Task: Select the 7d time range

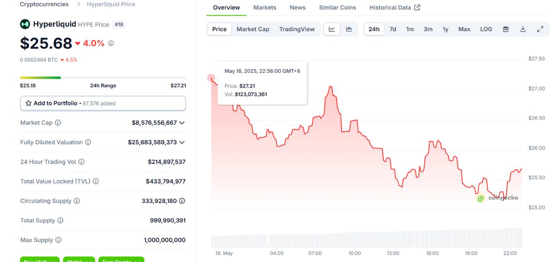Action: [x=393, y=29]
